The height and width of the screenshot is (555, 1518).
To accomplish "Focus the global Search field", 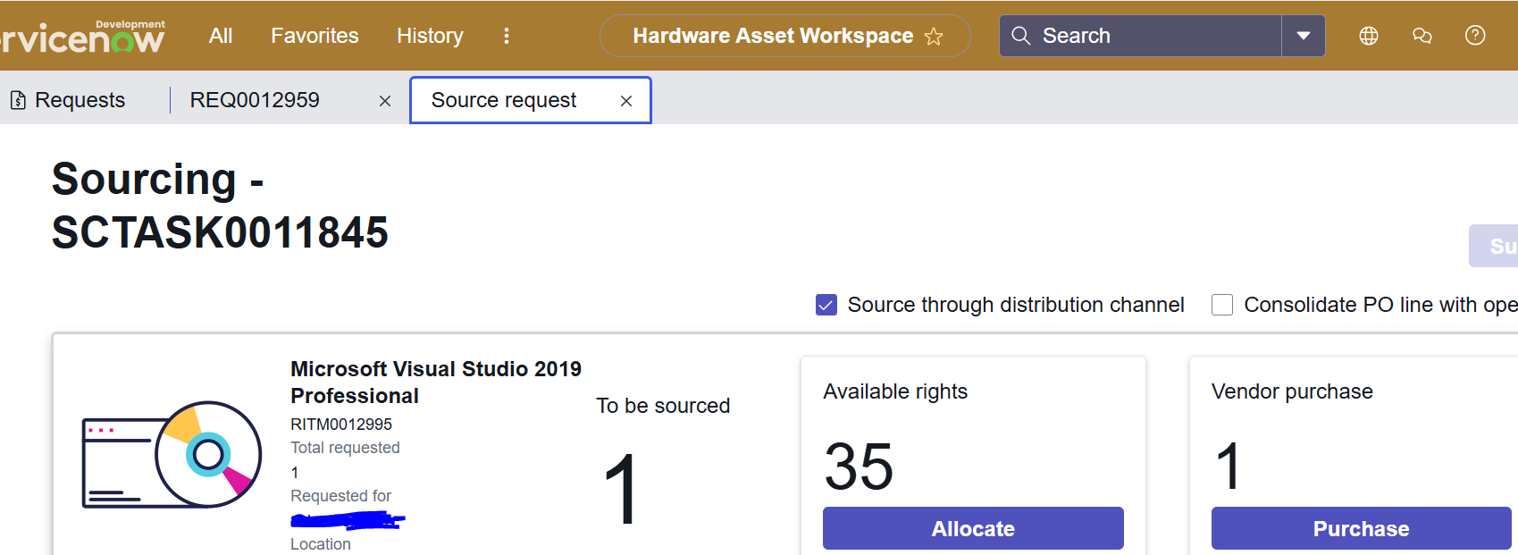I will (x=1140, y=36).
